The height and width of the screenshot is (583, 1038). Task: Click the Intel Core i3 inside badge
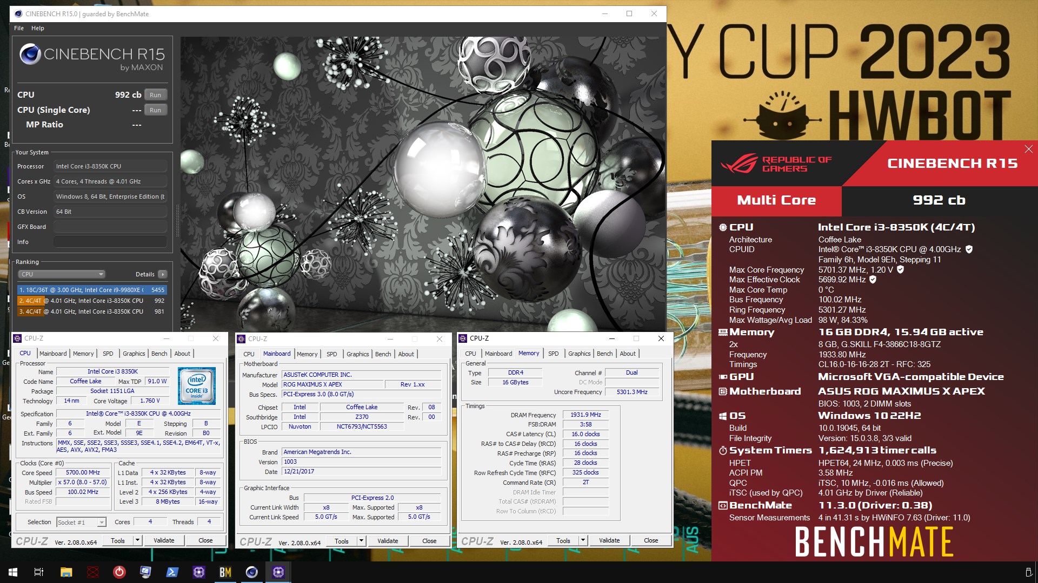click(x=197, y=386)
